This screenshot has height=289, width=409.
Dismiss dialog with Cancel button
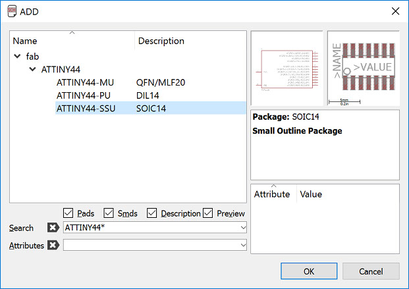click(x=371, y=271)
